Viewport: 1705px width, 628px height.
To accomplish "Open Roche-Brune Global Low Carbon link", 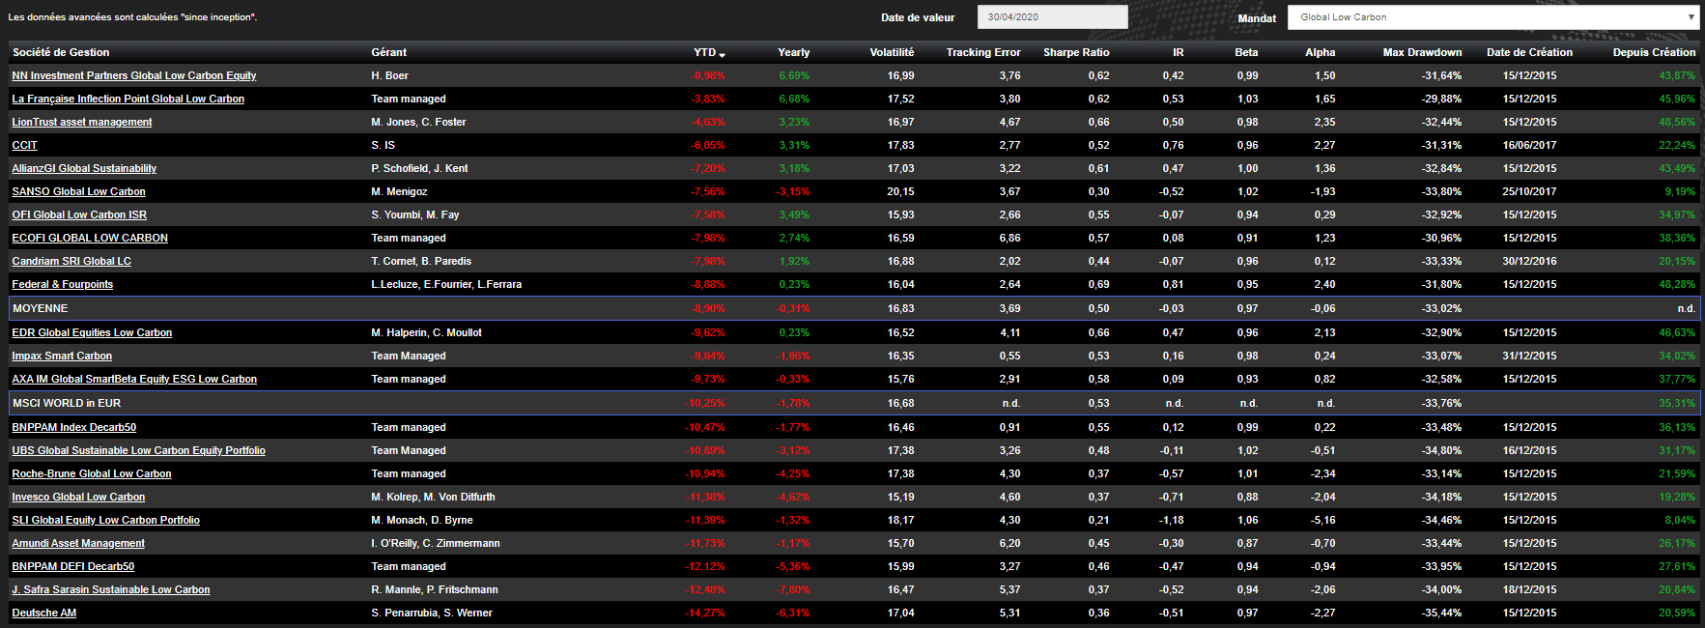I will [92, 473].
